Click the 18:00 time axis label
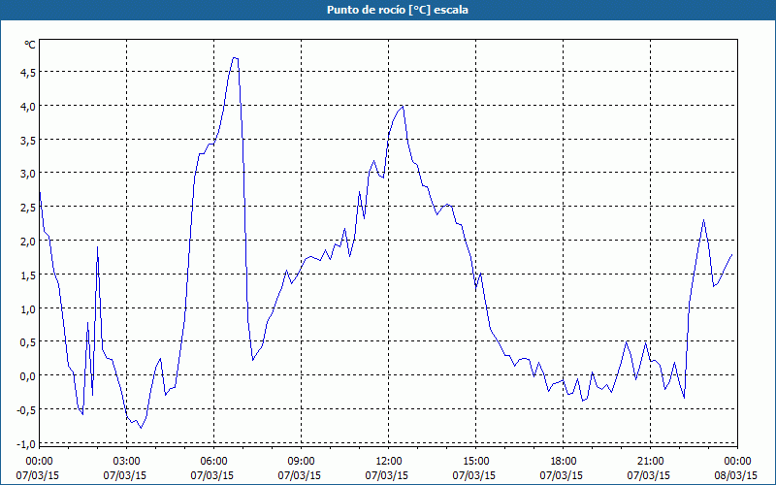This screenshot has height=485, width=776. [564, 462]
